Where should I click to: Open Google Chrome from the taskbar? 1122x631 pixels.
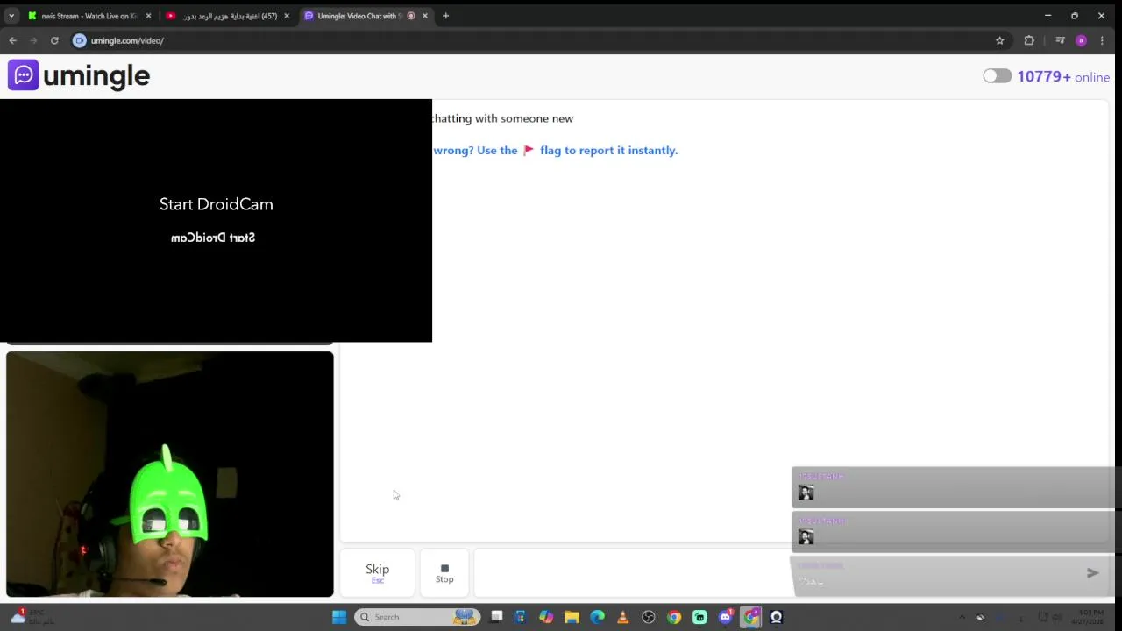click(x=674, y=617)
